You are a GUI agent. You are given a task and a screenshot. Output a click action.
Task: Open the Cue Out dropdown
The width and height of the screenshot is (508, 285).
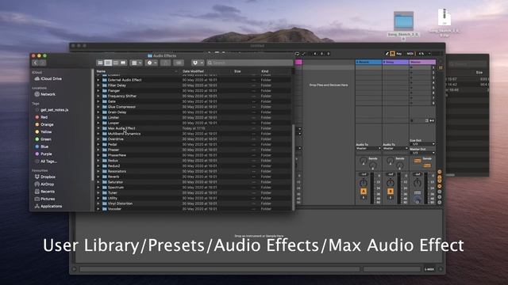click(x=422, y=144)
